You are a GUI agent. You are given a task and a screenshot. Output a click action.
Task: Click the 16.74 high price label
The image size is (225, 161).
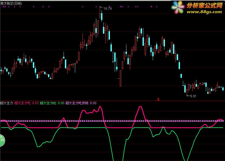point(108,9)
